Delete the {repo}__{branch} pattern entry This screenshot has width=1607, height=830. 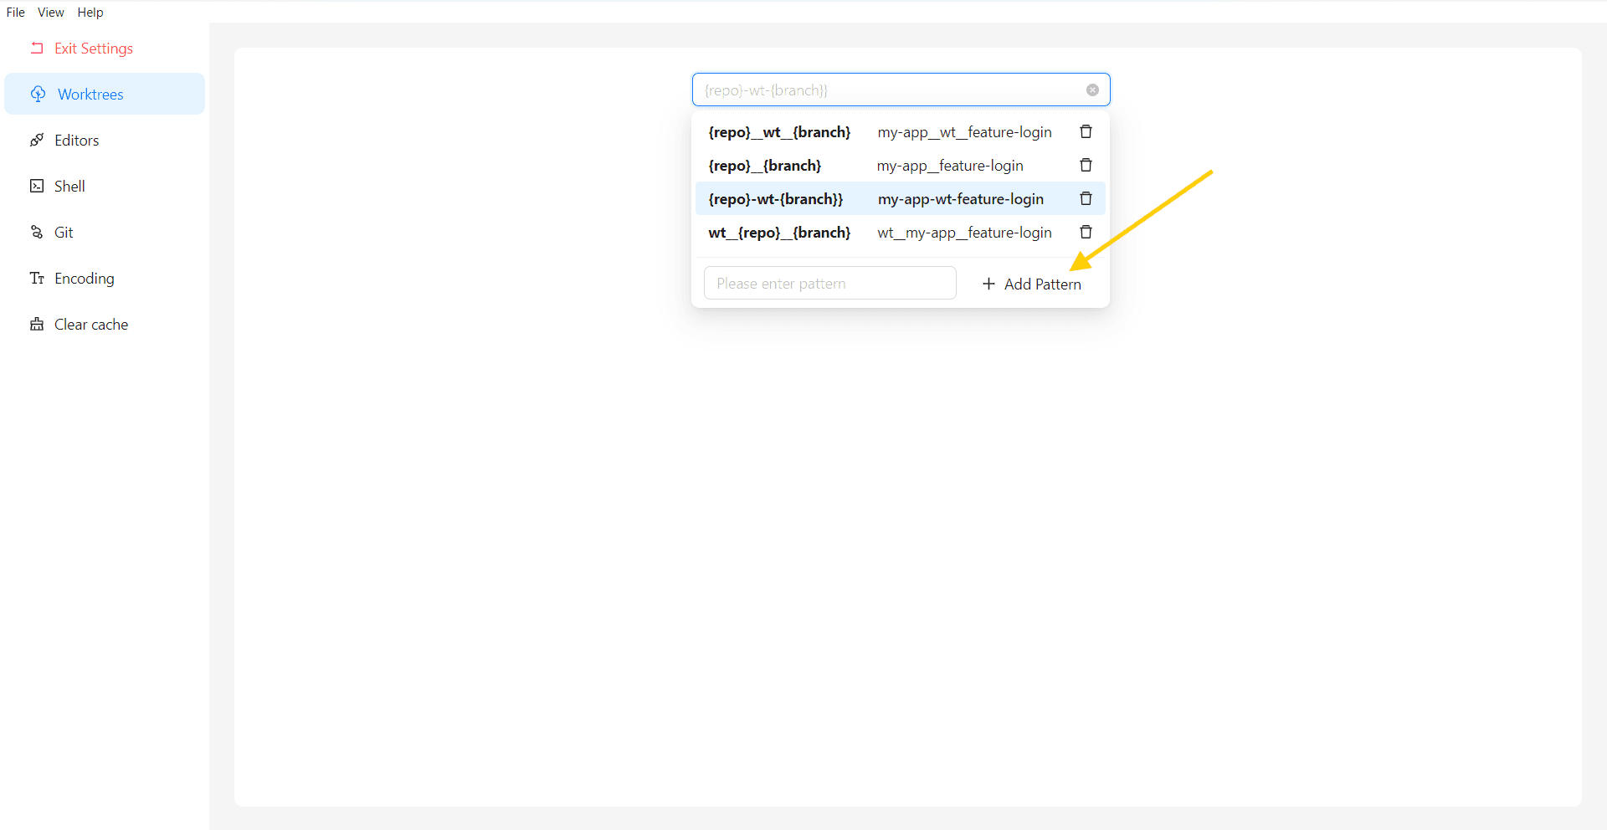click(1086, 165)
